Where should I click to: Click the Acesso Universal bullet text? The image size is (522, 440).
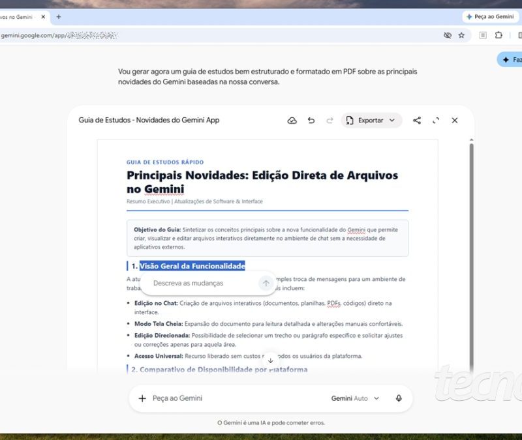click(248, 356)
